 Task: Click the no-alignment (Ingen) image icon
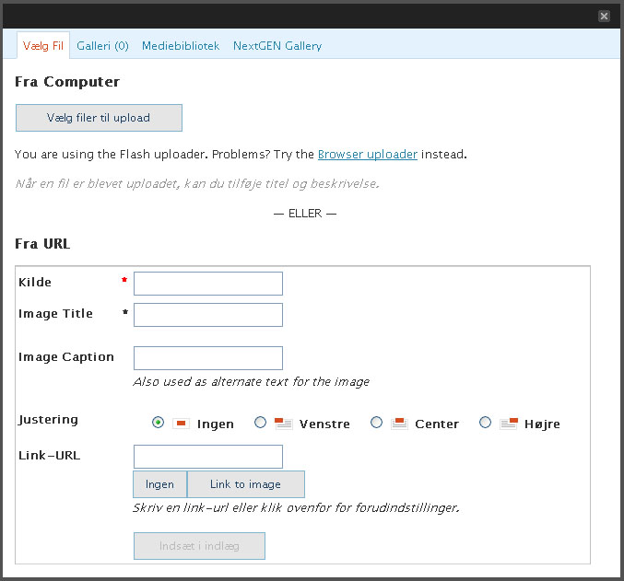point(181,424)
